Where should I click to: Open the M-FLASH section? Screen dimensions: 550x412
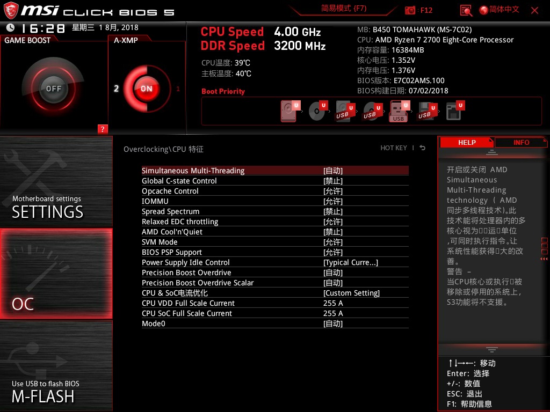pos(56,366)
